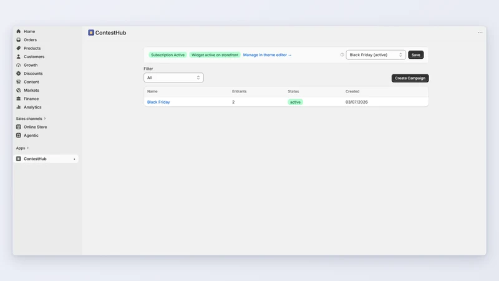The height and width of the screenshot is (281, 499).
Task: Click the Analytics bar chart icon
Action: point(19,107)
